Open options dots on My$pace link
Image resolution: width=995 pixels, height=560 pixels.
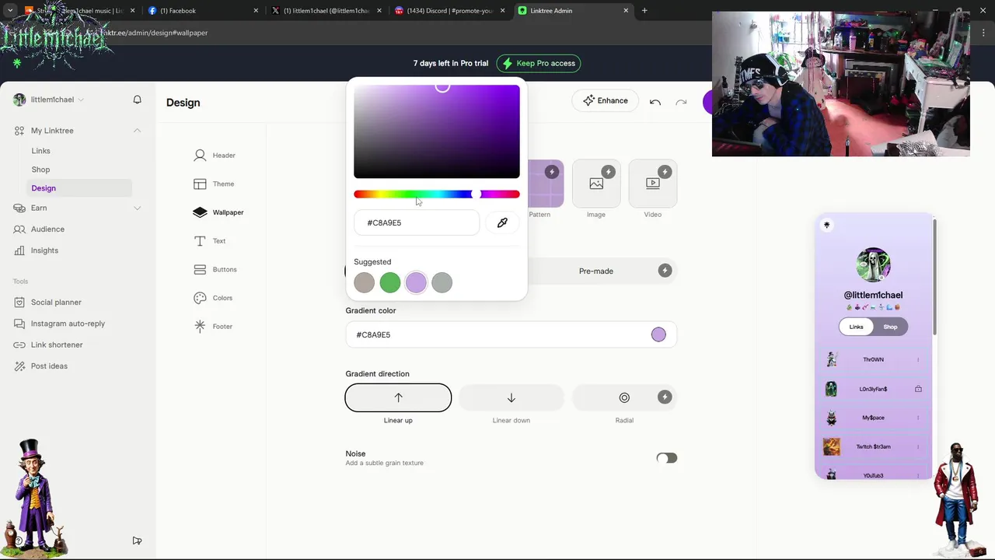click(918, 418)
